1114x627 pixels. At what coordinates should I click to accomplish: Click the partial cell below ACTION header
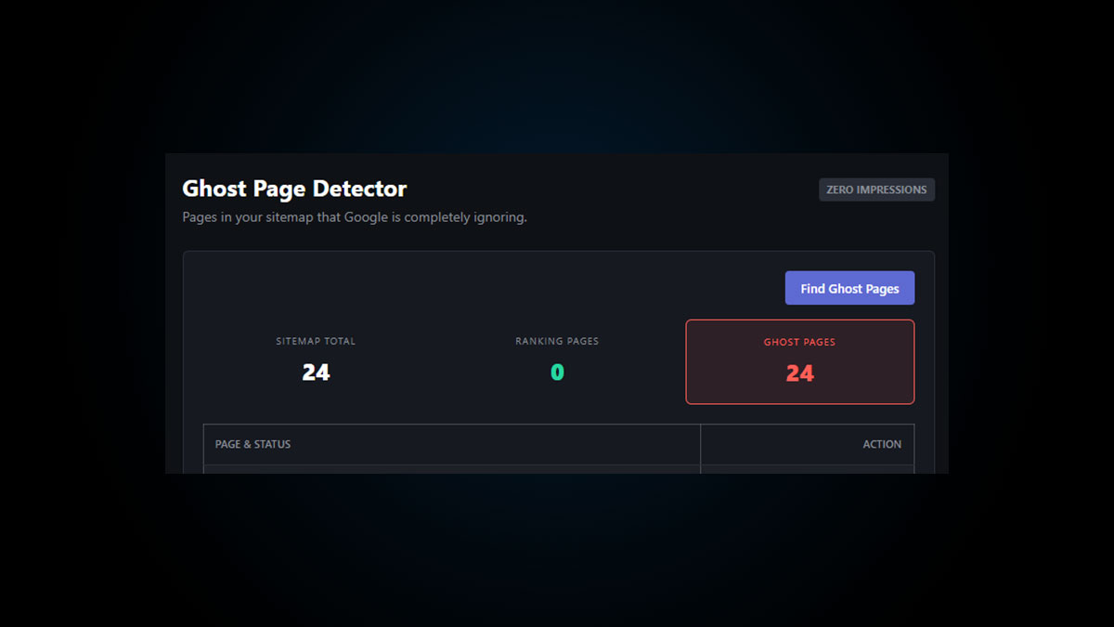(807, 469)
